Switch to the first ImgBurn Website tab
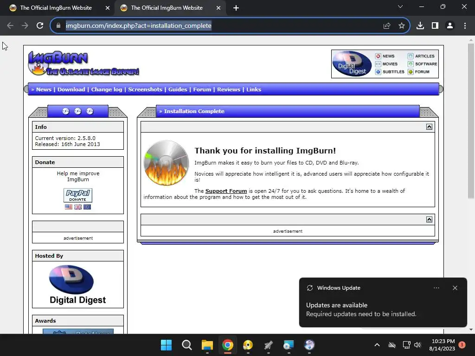Viewport: 475px width, 356px height. click(56, 8)
